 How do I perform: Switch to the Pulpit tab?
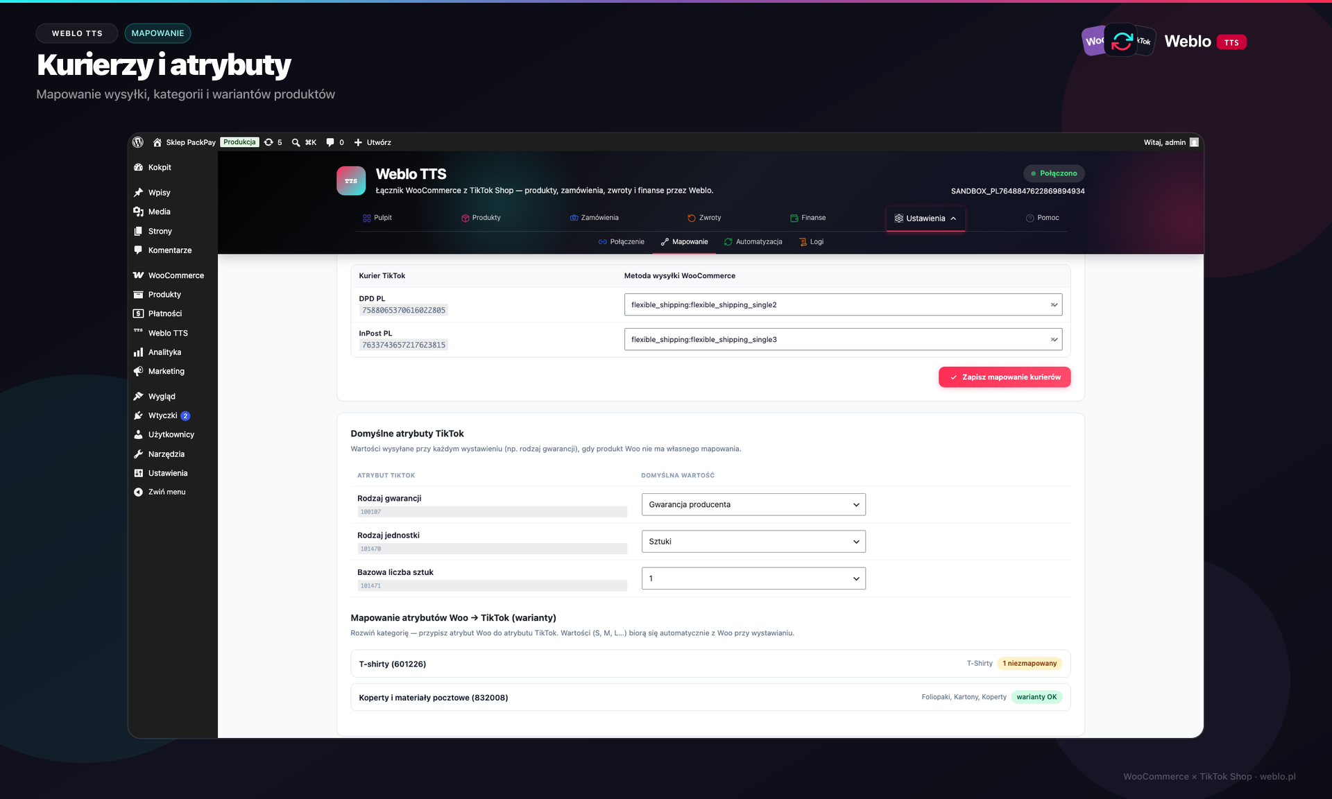pos(377,218)
